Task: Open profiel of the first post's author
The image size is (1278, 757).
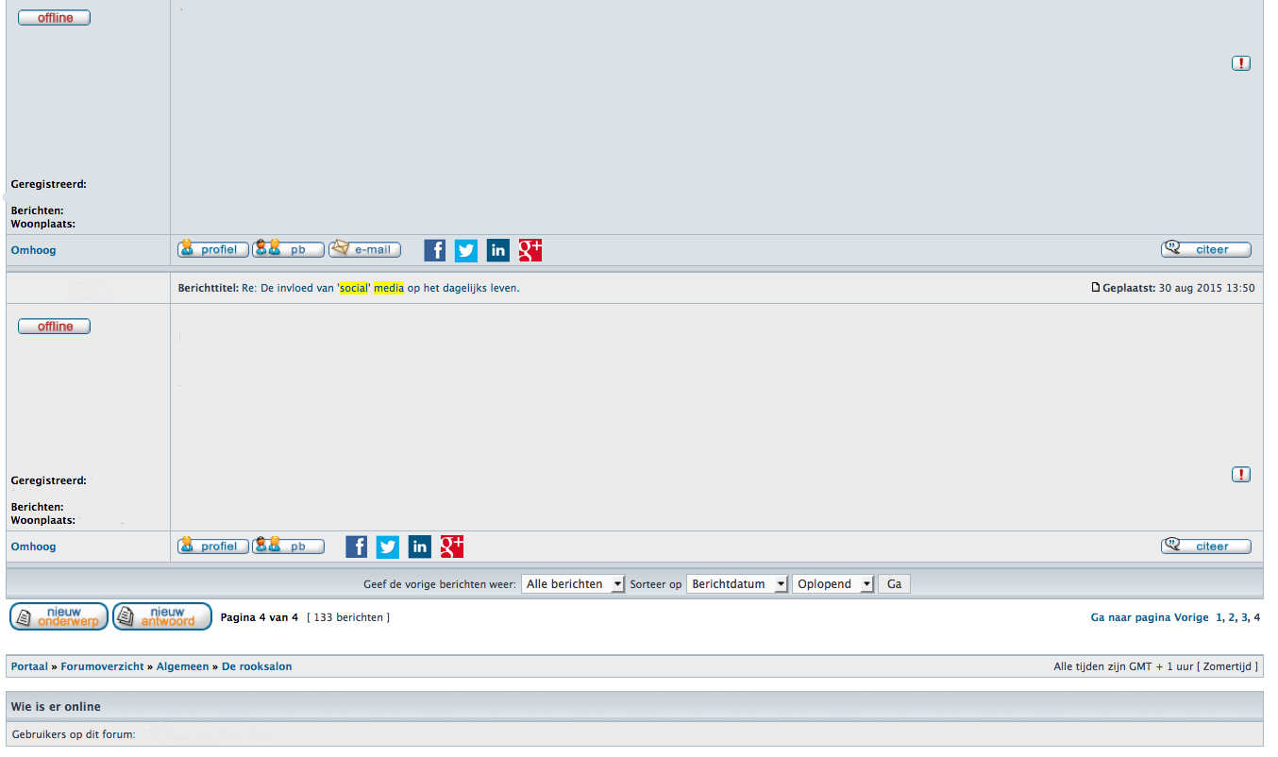Action: (x=213, y=249)
